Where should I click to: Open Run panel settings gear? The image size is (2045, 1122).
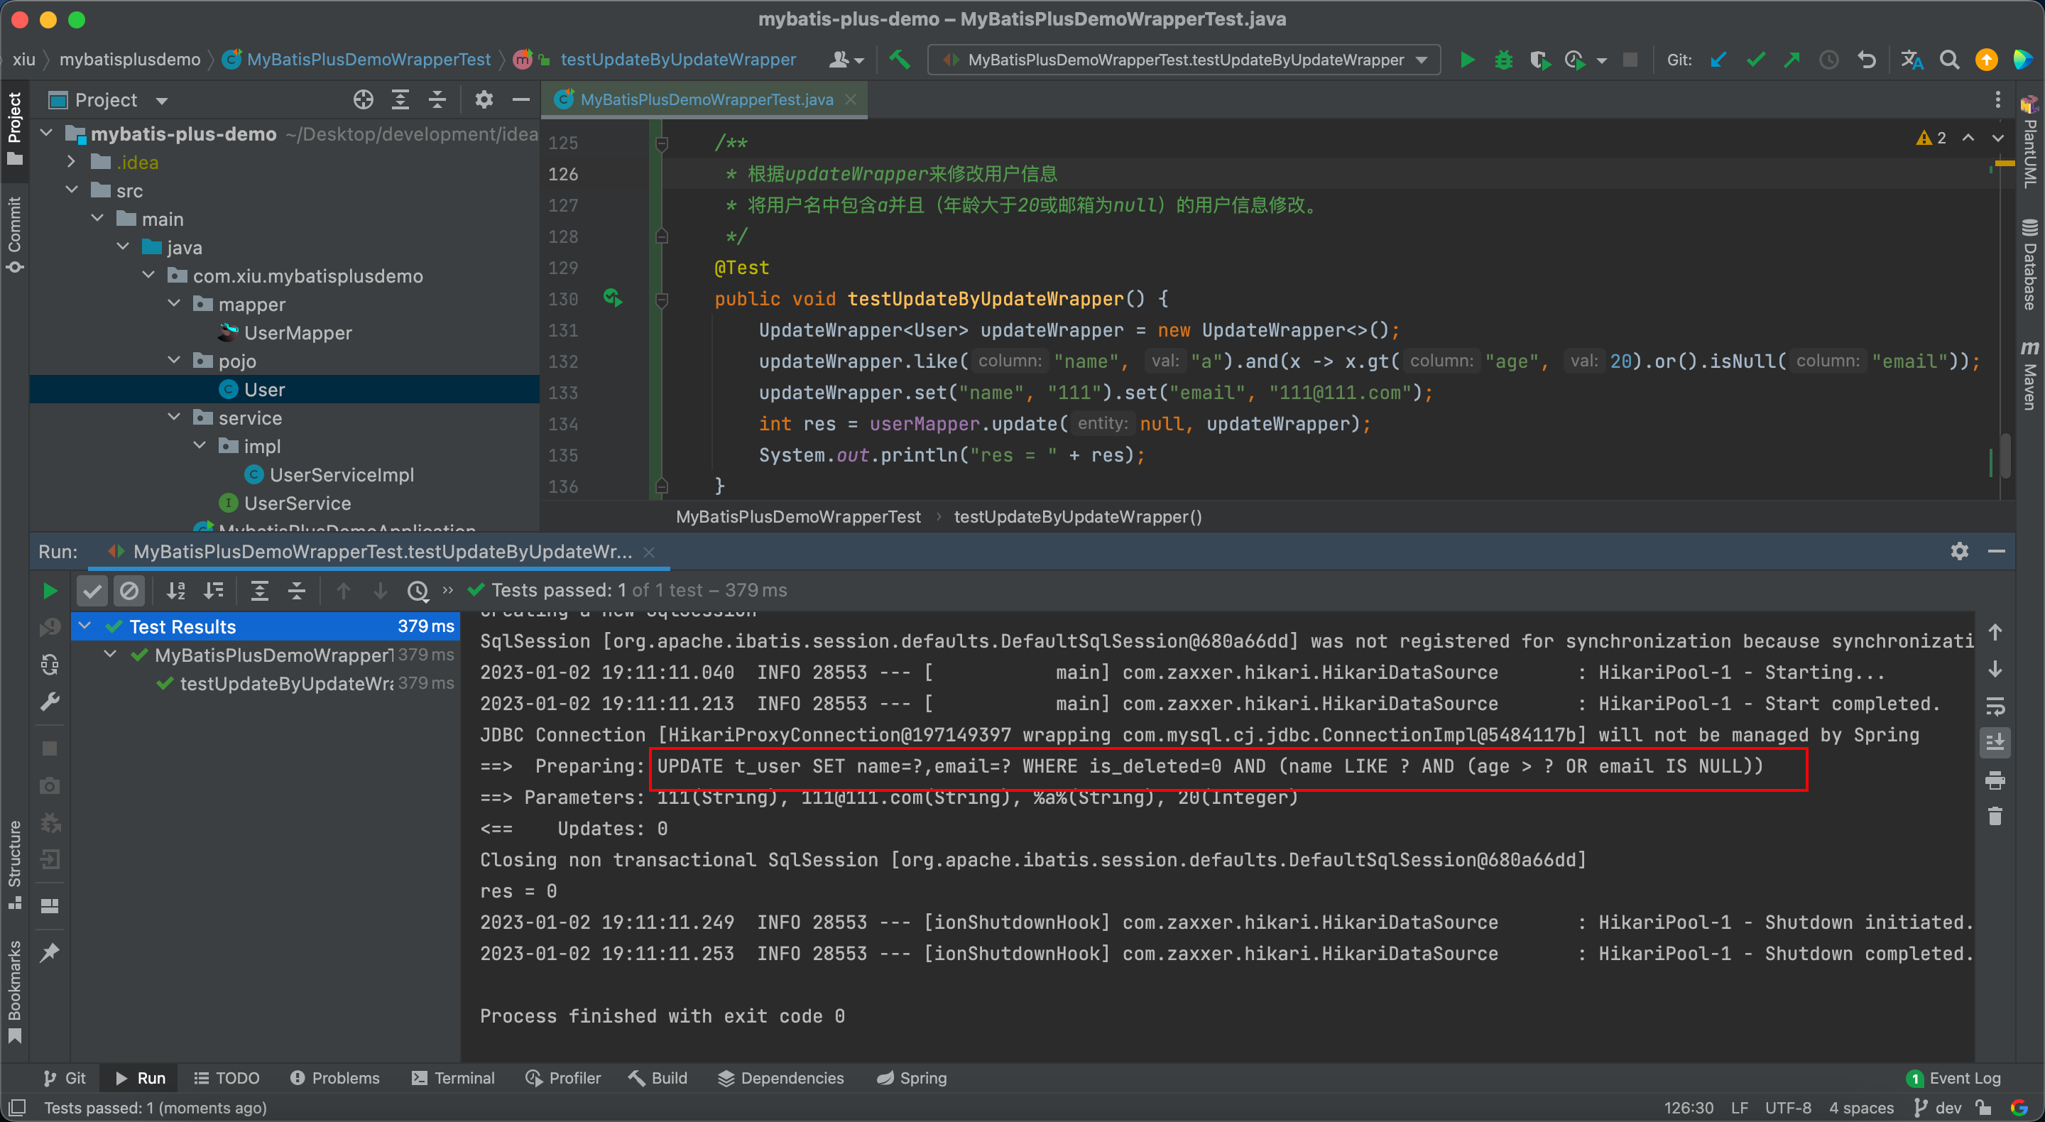click(x=1959, y=551)
